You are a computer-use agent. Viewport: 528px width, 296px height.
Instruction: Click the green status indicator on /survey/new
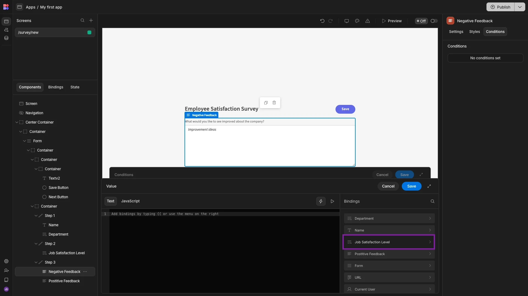[89, 32]
